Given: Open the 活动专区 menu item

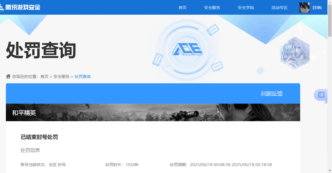Looking at the screenshot, I should (x=280, y=7).
